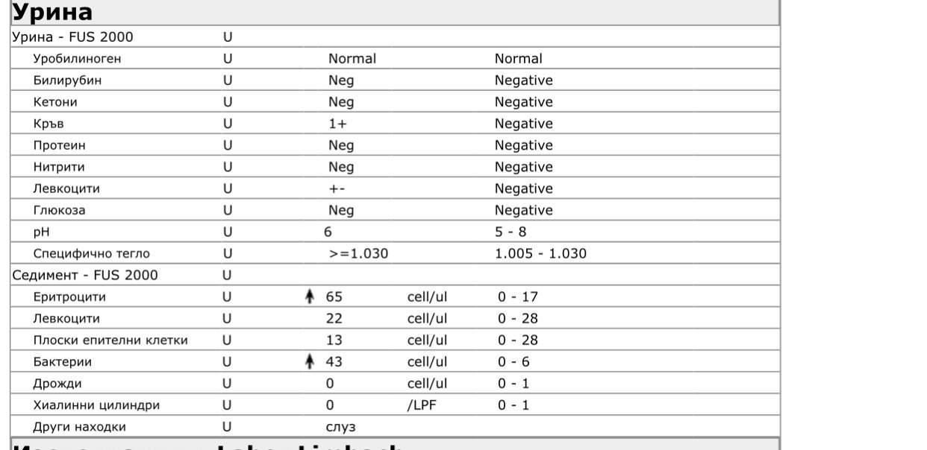Click the Урина section heading
Viewport: 927px width, 450px height.
click(52, 12)
